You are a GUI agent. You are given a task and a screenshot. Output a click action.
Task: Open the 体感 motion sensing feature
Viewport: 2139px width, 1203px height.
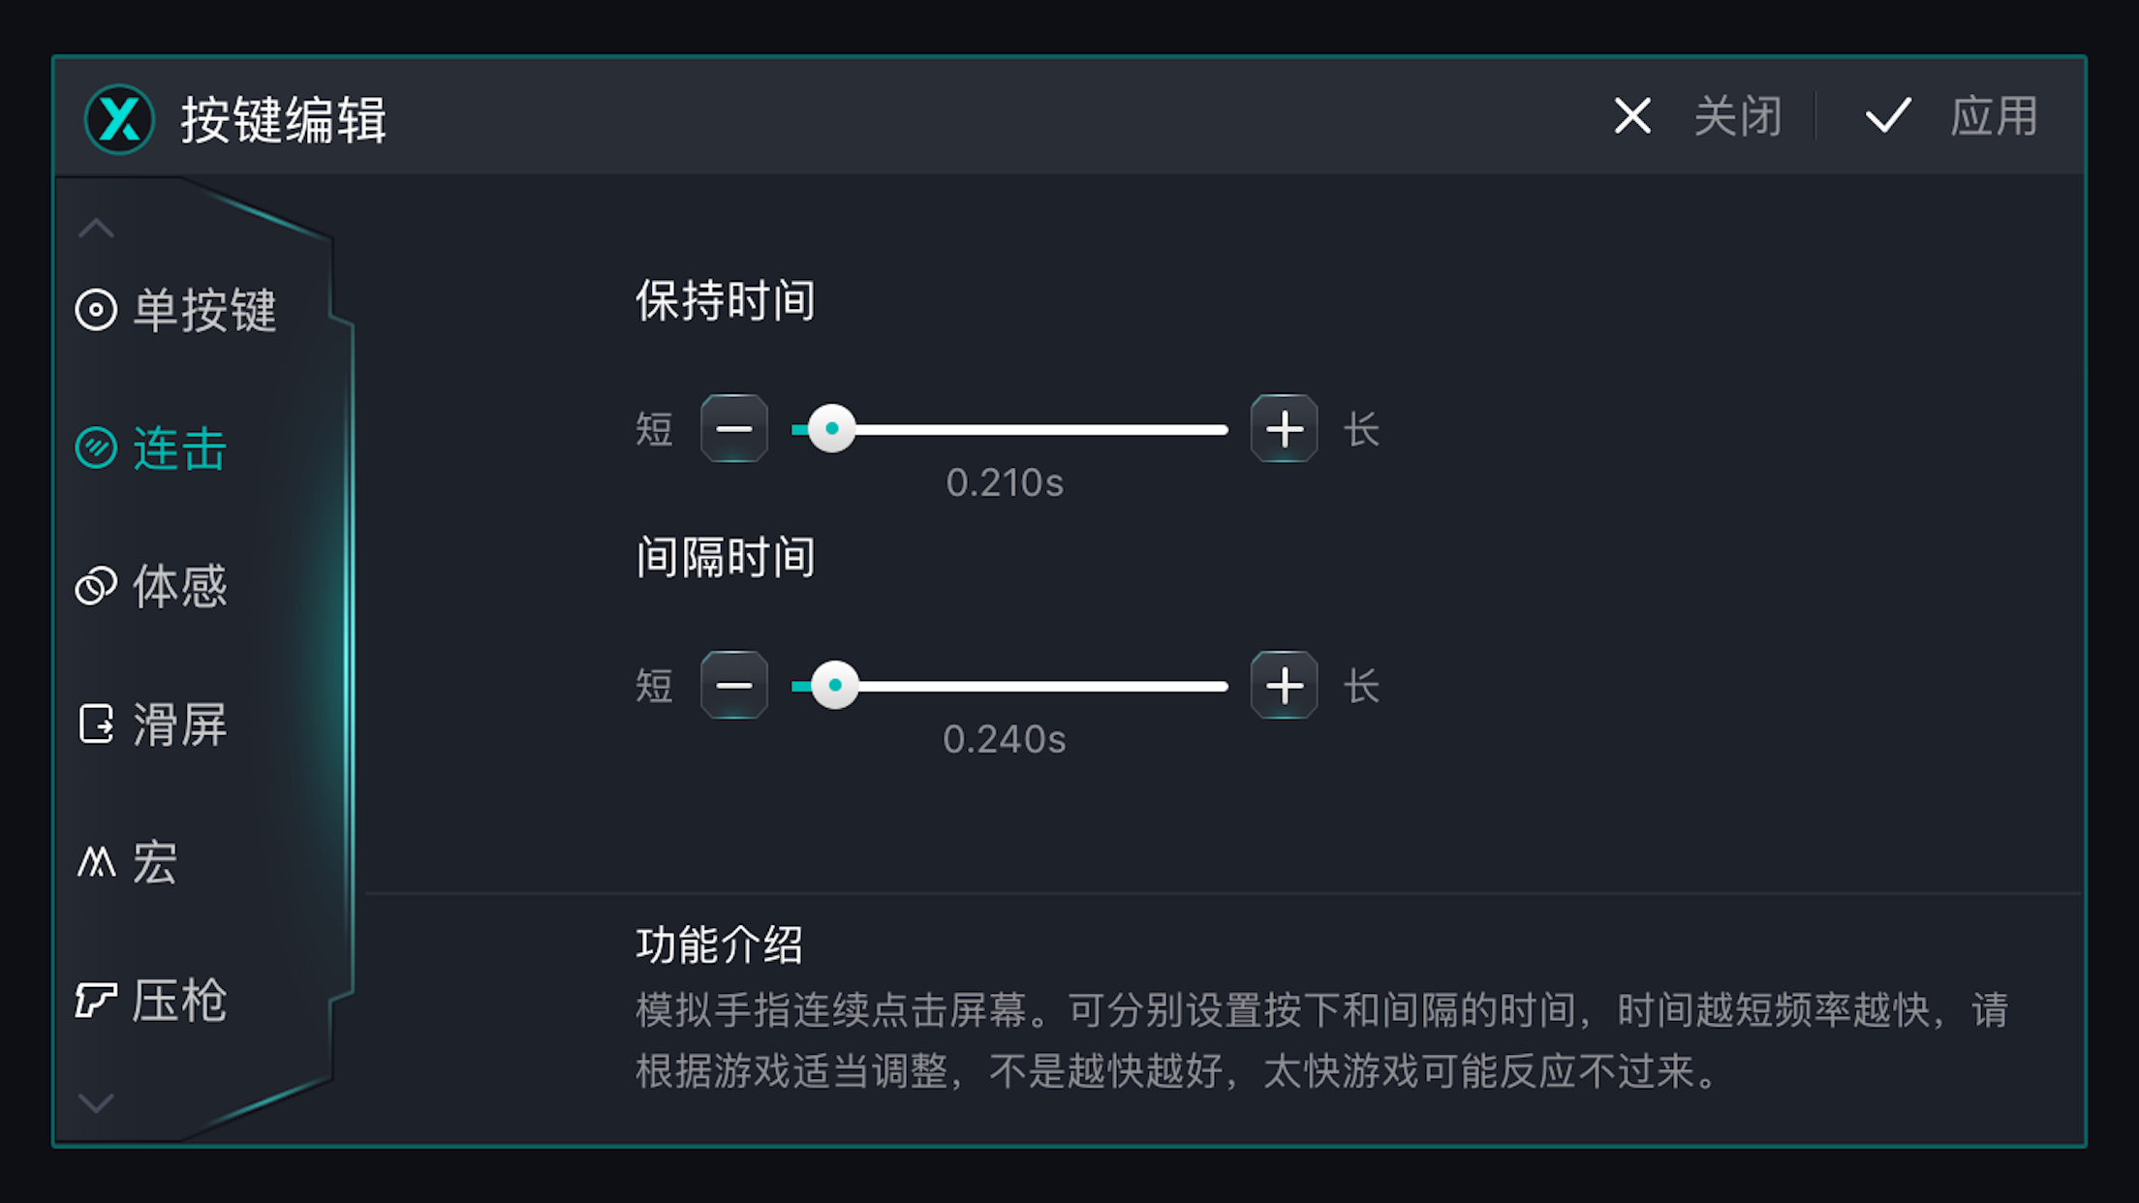95,586
